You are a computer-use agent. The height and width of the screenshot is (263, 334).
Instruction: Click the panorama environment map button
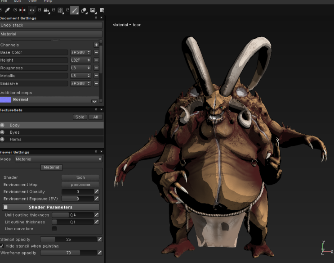[x=80, y=185]
